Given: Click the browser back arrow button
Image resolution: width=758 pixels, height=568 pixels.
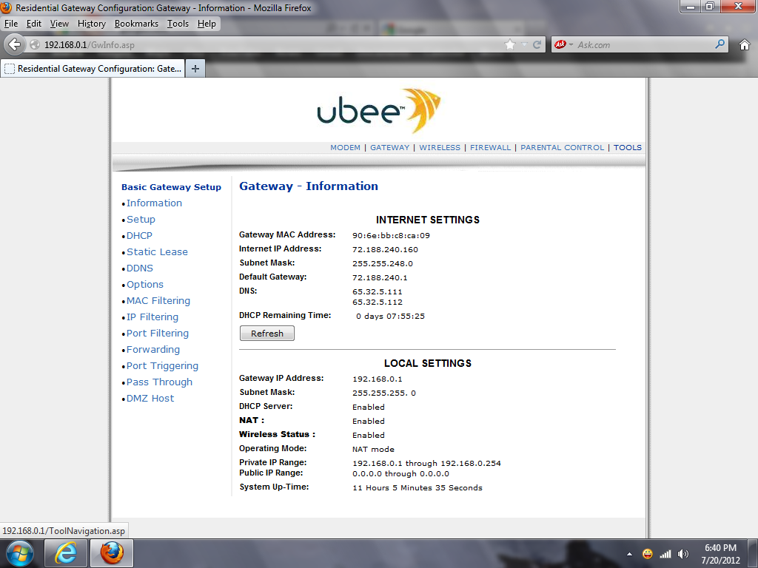Looking at the screenshot, I should (x=14, y=44).
